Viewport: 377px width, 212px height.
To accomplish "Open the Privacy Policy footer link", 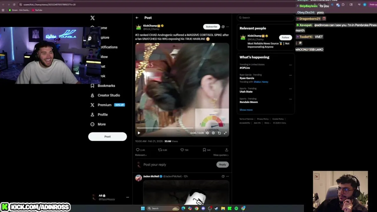I will point(263,119).
